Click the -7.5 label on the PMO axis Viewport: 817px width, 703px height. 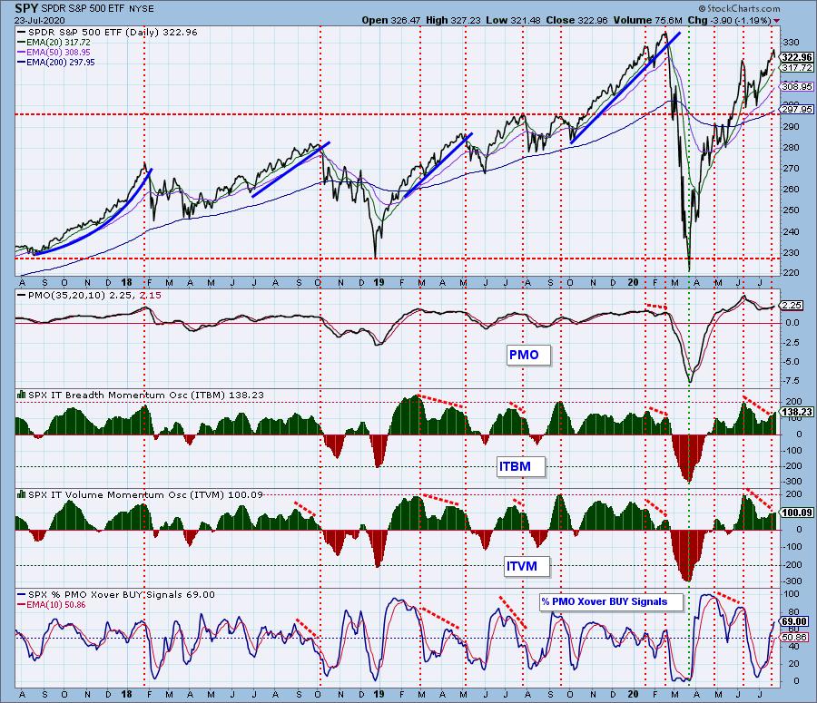(x=792, y=381)
